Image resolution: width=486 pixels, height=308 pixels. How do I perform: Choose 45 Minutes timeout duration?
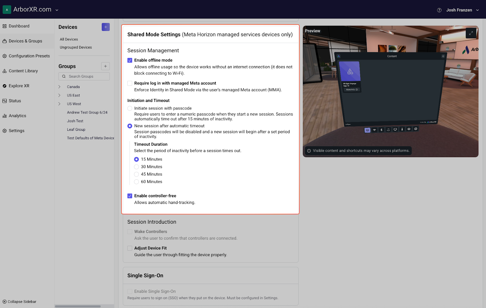coord(136,174)
